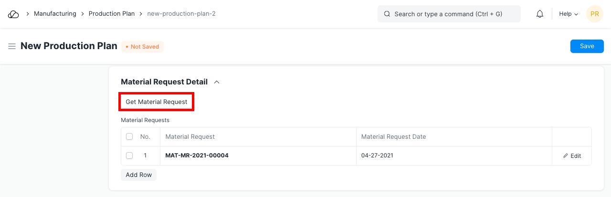
Task: Click Add Row button
Action: pyautogui.click(x=138, y=175)
